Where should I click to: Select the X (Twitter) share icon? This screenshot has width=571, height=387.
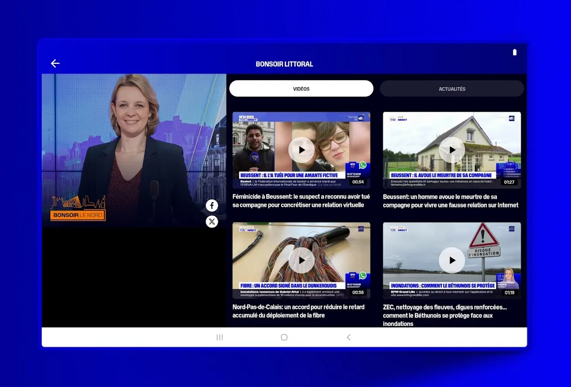(x=212, y=222)
